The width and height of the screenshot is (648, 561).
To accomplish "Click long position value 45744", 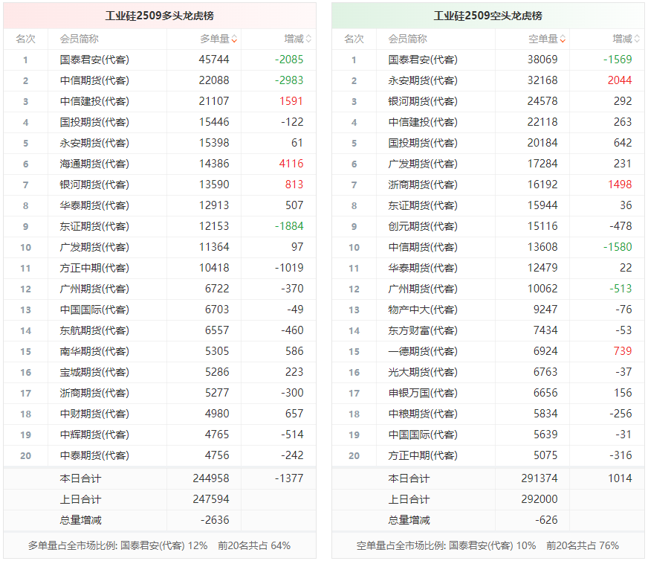I will click(x=214, y=60).
